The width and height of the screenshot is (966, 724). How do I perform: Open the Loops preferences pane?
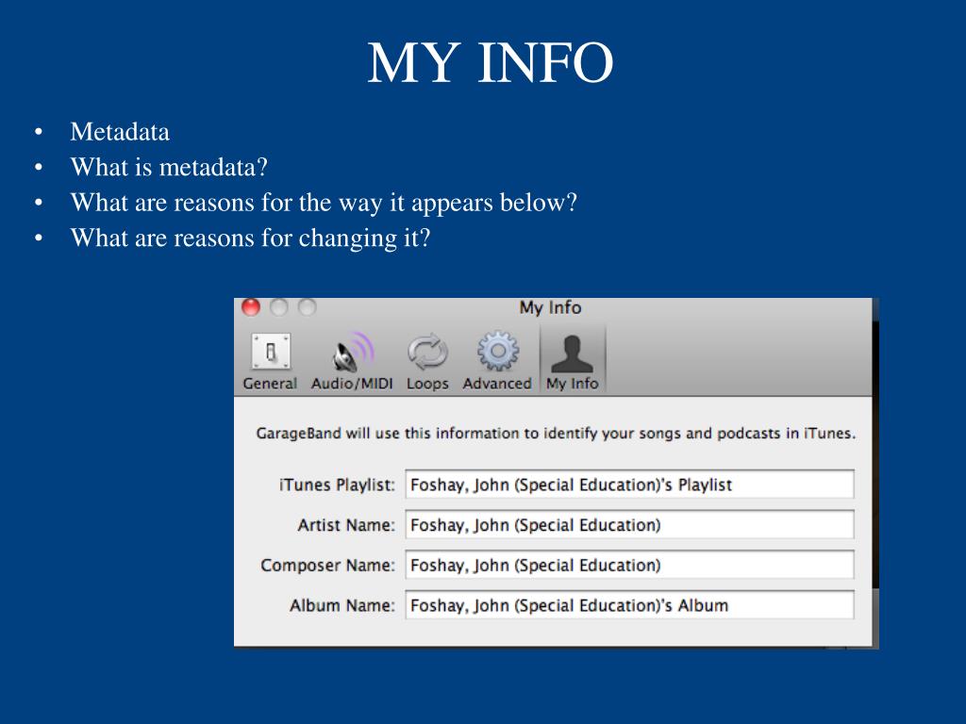click(x=427, y=361)
